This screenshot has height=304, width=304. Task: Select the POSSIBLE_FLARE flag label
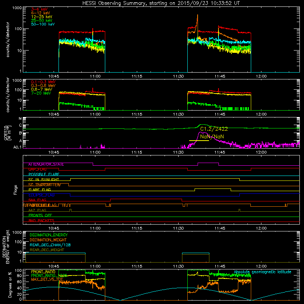44,174
